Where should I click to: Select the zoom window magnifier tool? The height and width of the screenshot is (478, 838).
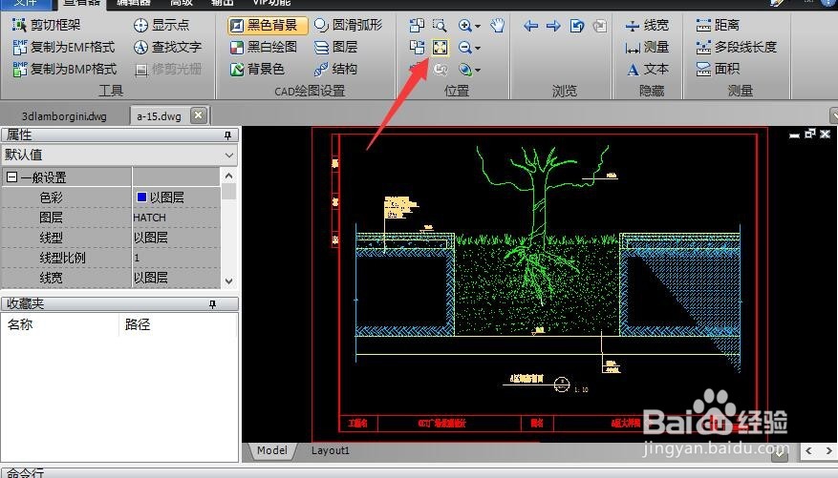[x=440, y=25]
